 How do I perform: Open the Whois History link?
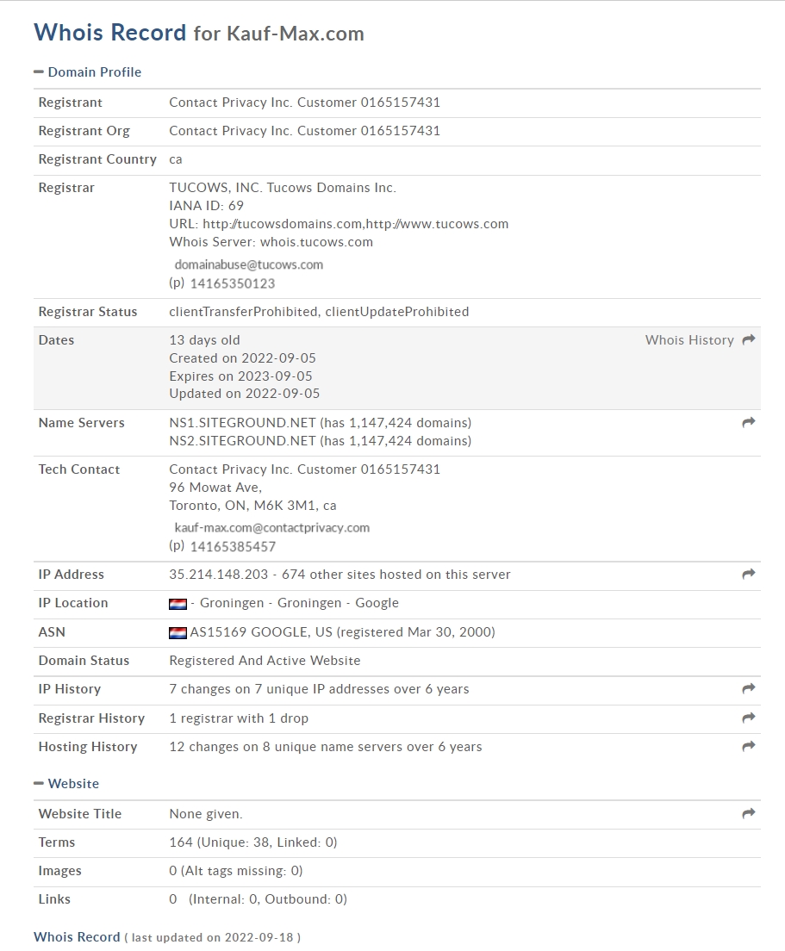point(689,340)
